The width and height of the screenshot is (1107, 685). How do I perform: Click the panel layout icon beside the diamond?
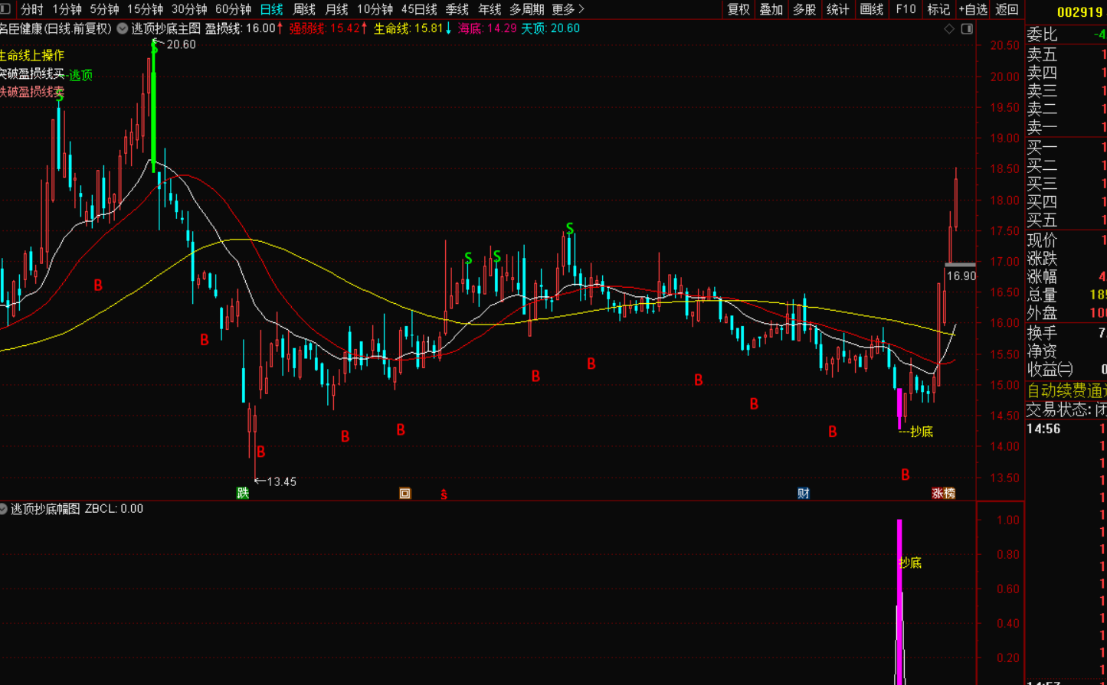pyautogui.click(x=967, y=29)
